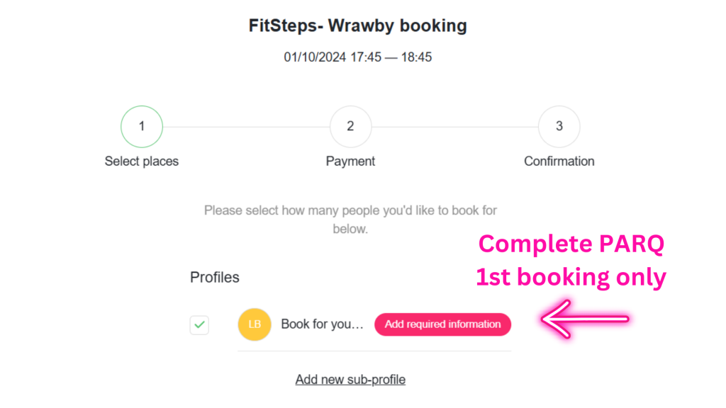This screenshot has width=726, height=408.
Task: Select the step 3 circle indicator
Action: tap(559, 127)
